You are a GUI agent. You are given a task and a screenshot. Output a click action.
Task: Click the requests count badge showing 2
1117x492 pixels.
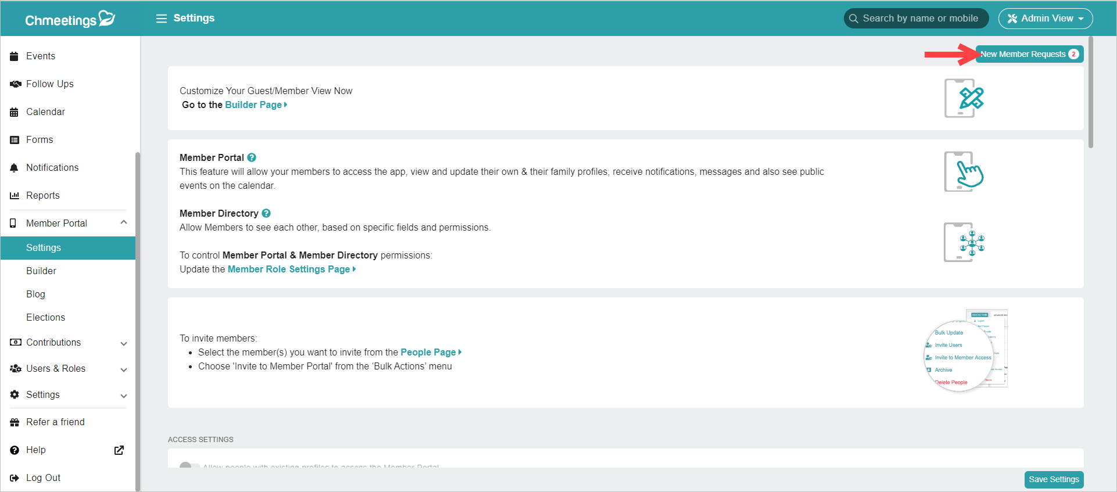pyautogui.click(x=1073, y=54)
